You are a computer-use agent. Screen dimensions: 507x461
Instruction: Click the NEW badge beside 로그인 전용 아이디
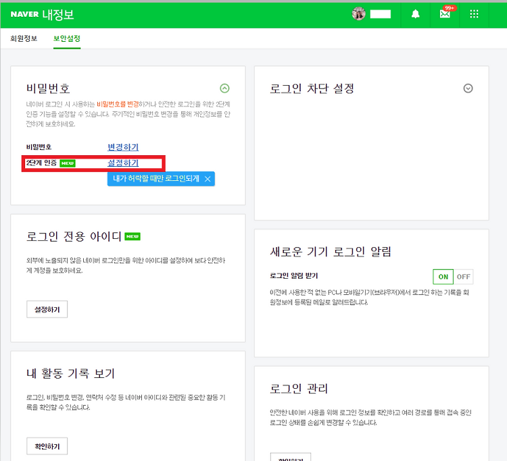pos(132,237)
